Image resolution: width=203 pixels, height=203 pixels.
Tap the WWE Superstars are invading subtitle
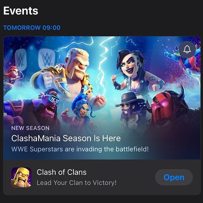[80, 149]
